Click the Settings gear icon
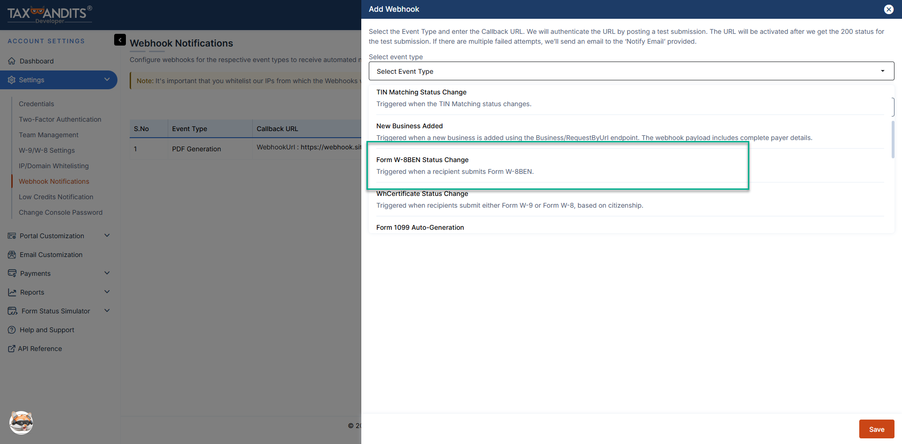The image size is (902, 444). 11,79
